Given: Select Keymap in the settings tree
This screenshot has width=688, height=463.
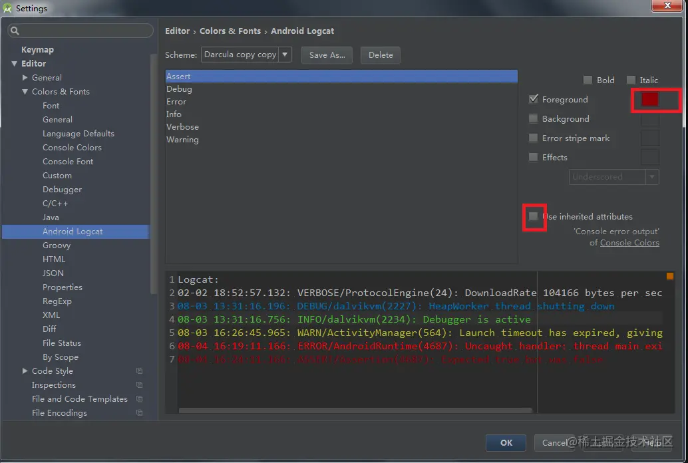Looking at the screenshot, I should tap(37, 50).
